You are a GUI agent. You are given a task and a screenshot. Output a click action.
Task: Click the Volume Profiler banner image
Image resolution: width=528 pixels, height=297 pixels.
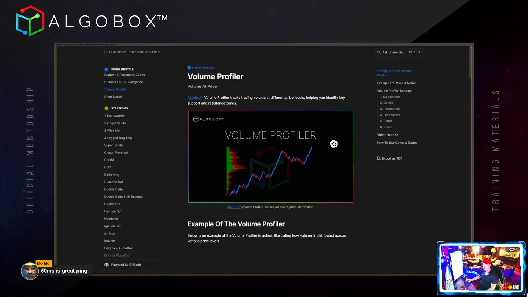(x=271, y=157)
